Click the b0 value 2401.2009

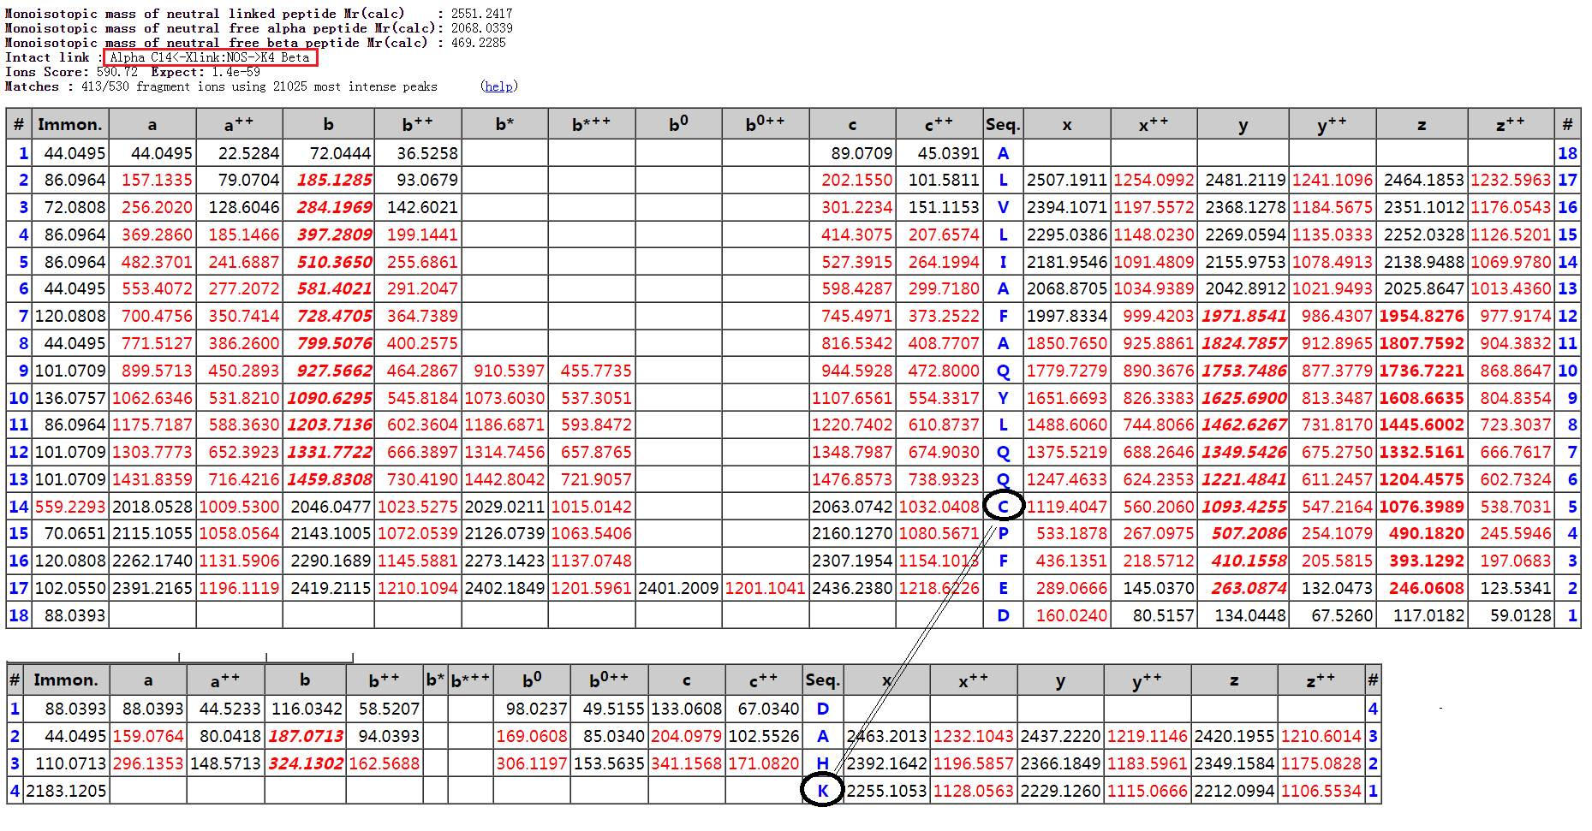(678, 588)
